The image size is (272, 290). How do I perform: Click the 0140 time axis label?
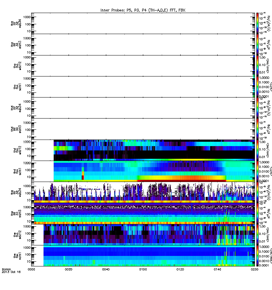[x=217, y=269]
